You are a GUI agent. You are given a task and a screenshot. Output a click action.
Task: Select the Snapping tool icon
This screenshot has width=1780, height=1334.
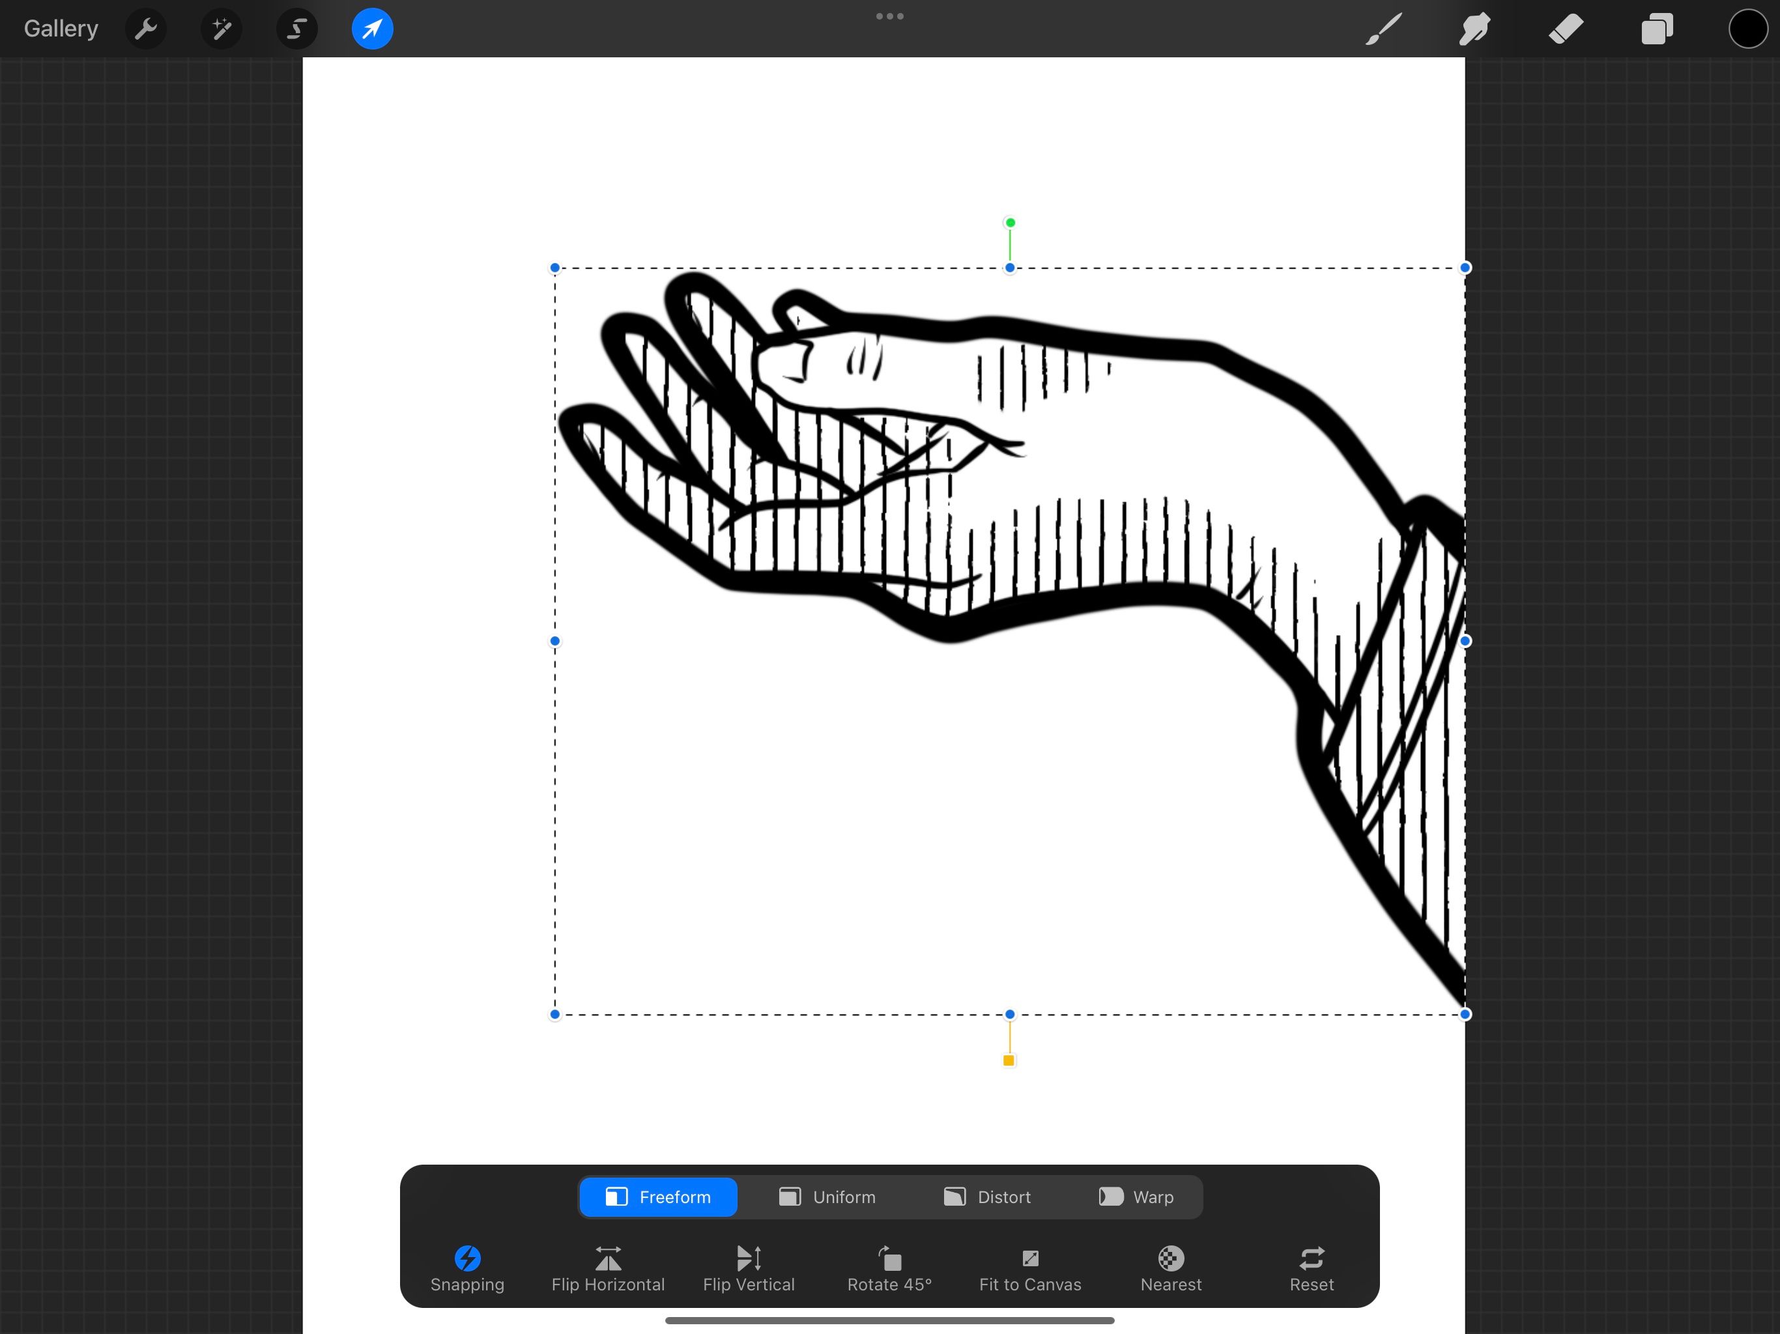tap(467, 1256)
